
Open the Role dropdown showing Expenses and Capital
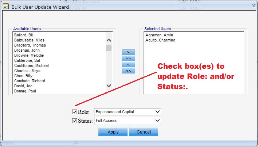click(x=128, y=112)
